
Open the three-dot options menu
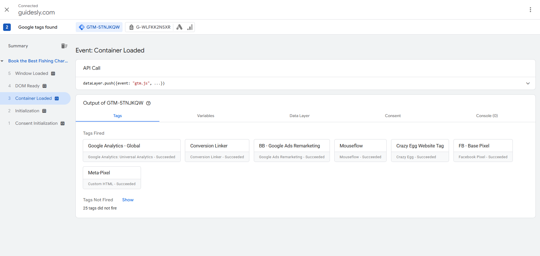530,10
